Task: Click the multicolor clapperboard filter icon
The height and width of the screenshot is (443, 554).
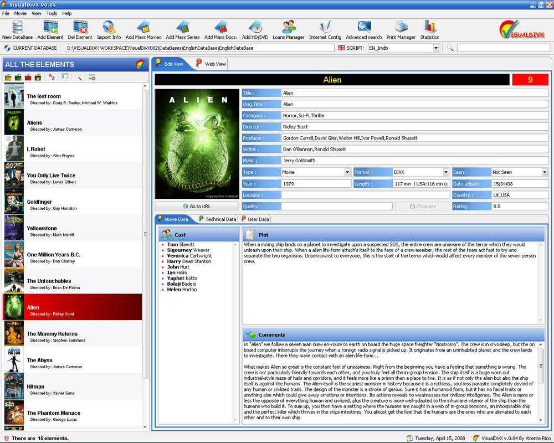Action: click(38, 77)
